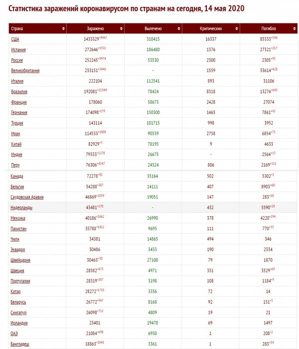Open the Великобритания link
Viewport: 299px width, 349px height.
(25, 71)
